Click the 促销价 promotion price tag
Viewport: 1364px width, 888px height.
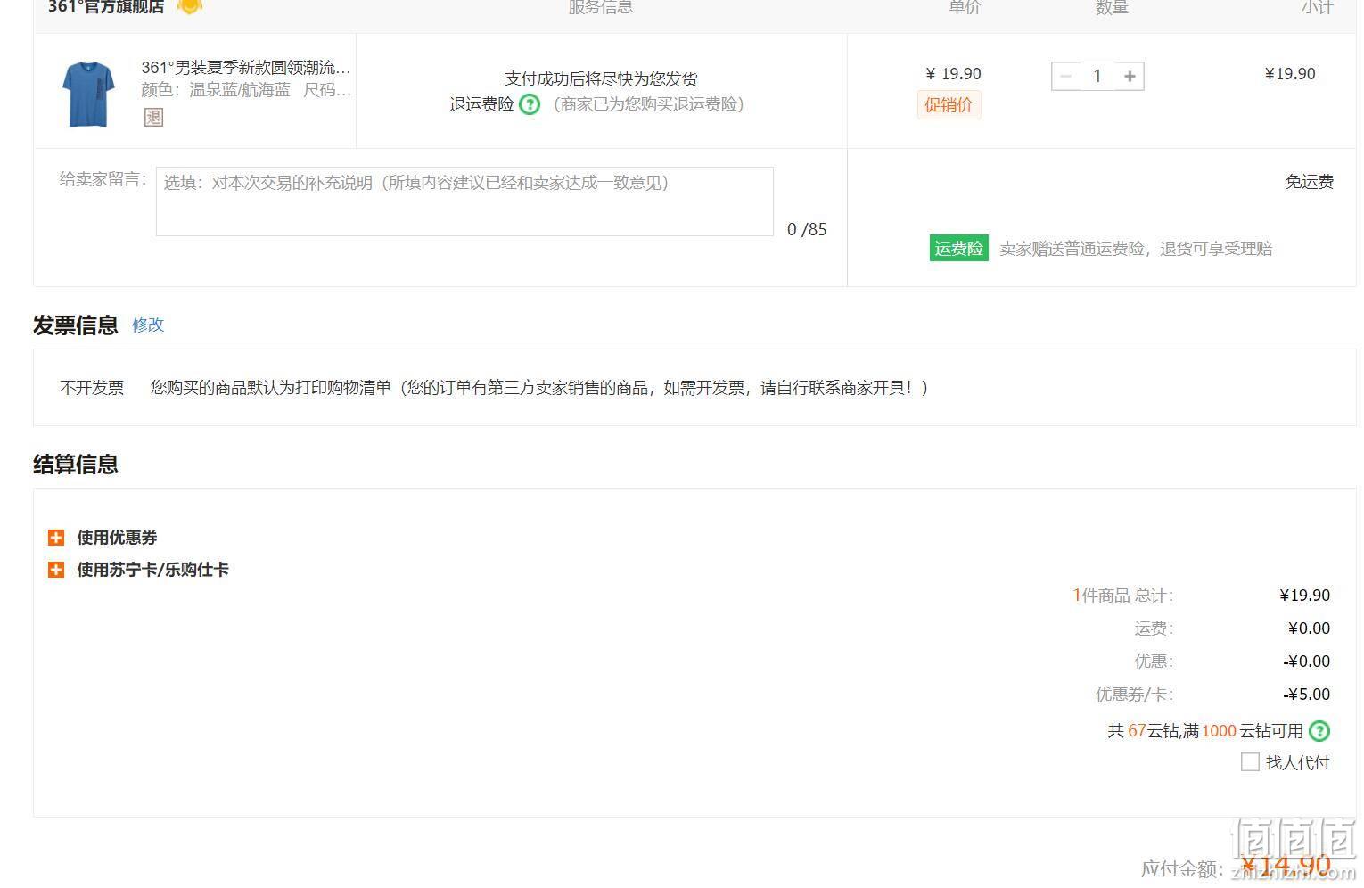(x=949, y=105)
